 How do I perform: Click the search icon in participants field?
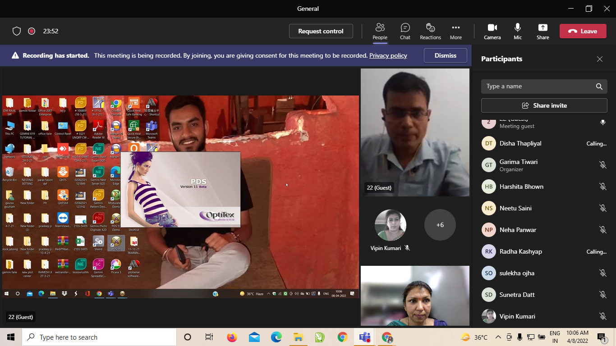pyautogui.click(x=599, y=86)
